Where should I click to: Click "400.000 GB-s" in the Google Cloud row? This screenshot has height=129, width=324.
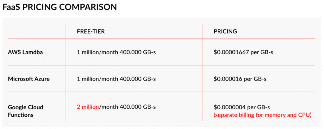pyautogui.click(x=138, y=107)
